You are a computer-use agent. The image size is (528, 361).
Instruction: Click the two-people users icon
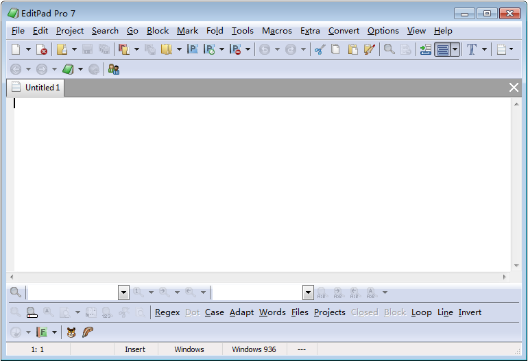coord(114,69)
